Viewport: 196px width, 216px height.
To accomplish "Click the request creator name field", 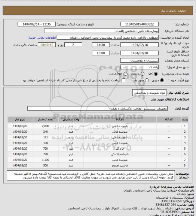I will click(x=108, y=37).
